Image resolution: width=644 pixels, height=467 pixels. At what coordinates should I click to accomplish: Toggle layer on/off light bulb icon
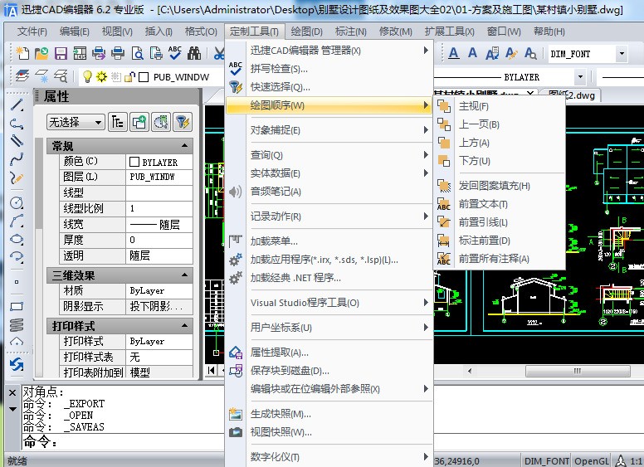tap(87, 77)
